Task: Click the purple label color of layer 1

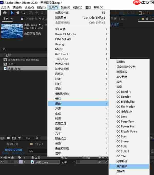Action: pyautogui.click(x=21, y=162)
